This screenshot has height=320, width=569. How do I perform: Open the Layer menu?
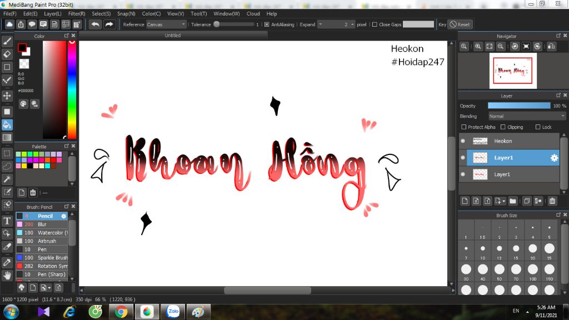(53, 13)
